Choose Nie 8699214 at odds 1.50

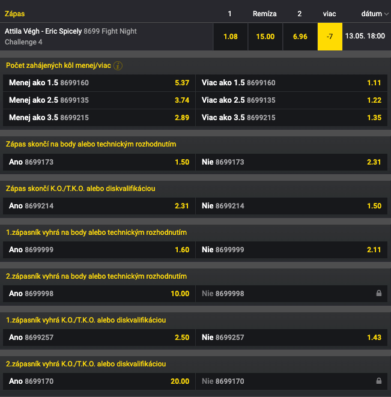pos(291,206)
